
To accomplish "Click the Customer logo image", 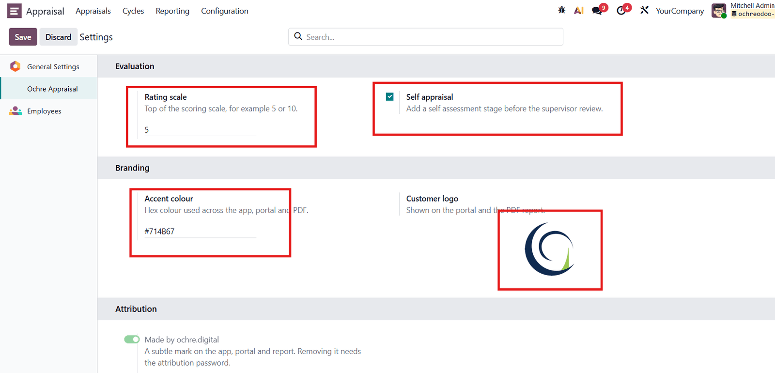I will (550, 249).
